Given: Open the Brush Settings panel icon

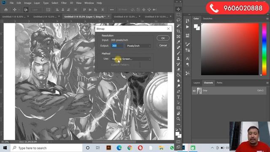Looking at the screenshot, I should 187,44.
